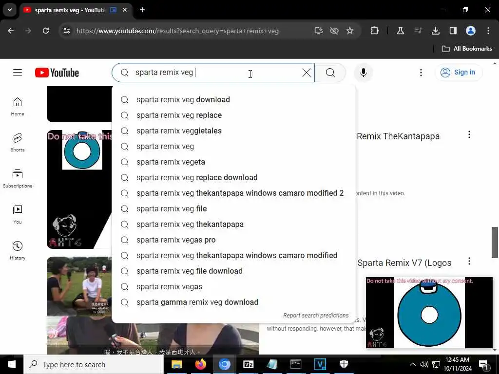Viewport: 499px width, 374px height.
Task: Choose suggestion 'sparta remix vegeta'
Action: click(233, 162)
